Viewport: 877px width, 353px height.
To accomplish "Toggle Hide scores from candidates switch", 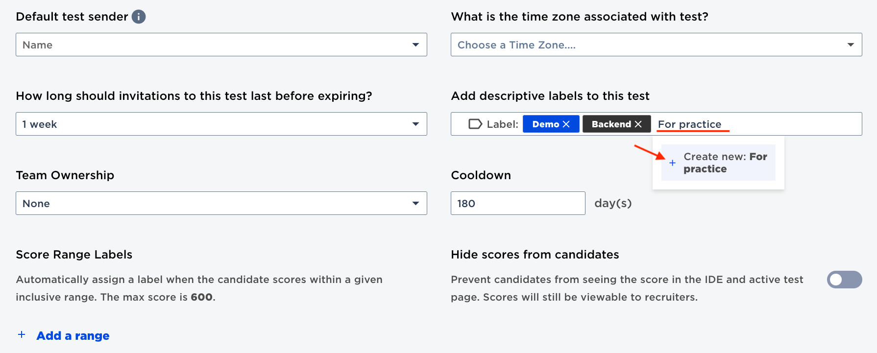I will 844,280.
